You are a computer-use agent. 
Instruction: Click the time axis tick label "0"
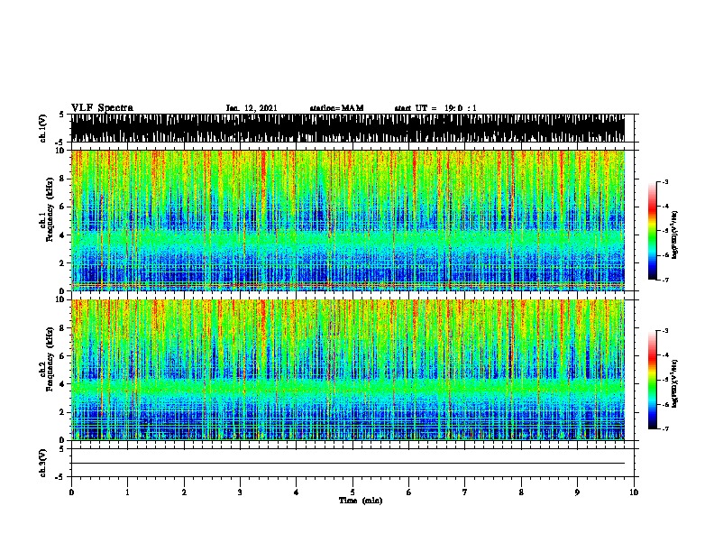coord(71,492)
